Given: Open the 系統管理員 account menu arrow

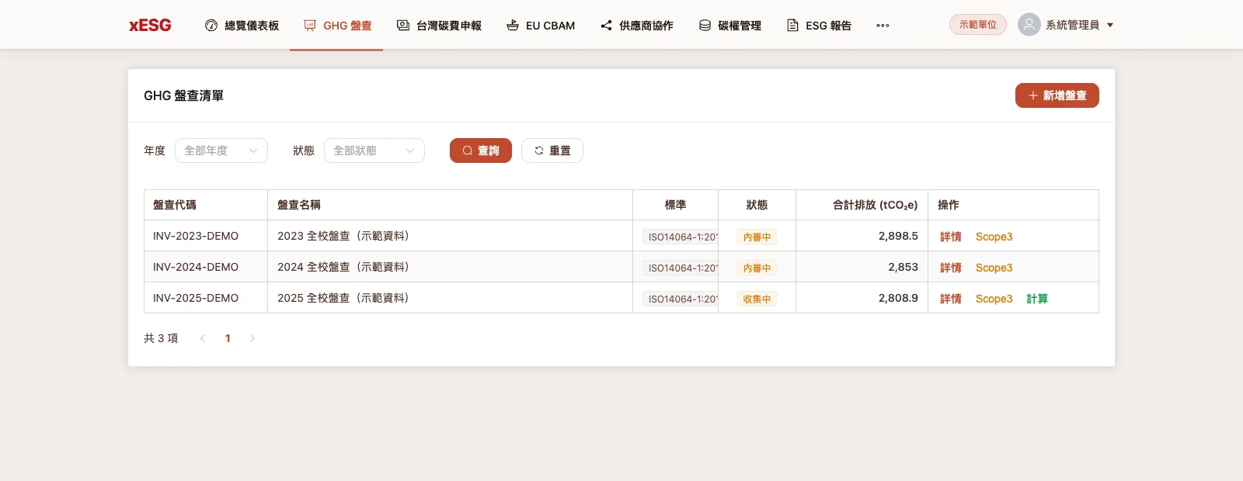Looking at the screenshot, I should 1110,25.
